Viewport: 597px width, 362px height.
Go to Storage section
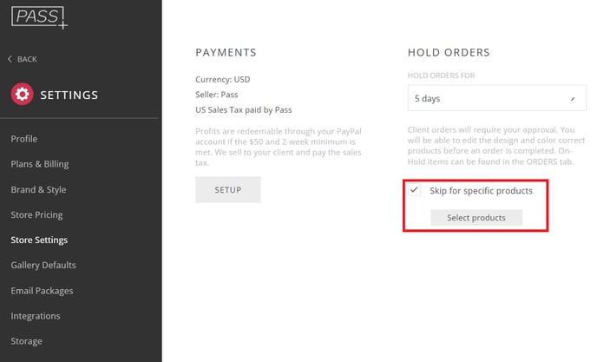pos(26,341)
